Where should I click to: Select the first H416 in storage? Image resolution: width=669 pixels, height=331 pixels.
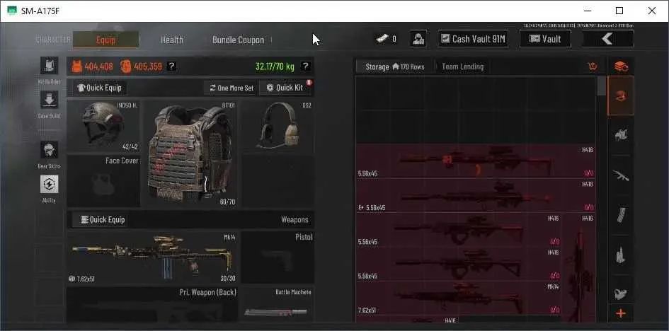point(476,161)
